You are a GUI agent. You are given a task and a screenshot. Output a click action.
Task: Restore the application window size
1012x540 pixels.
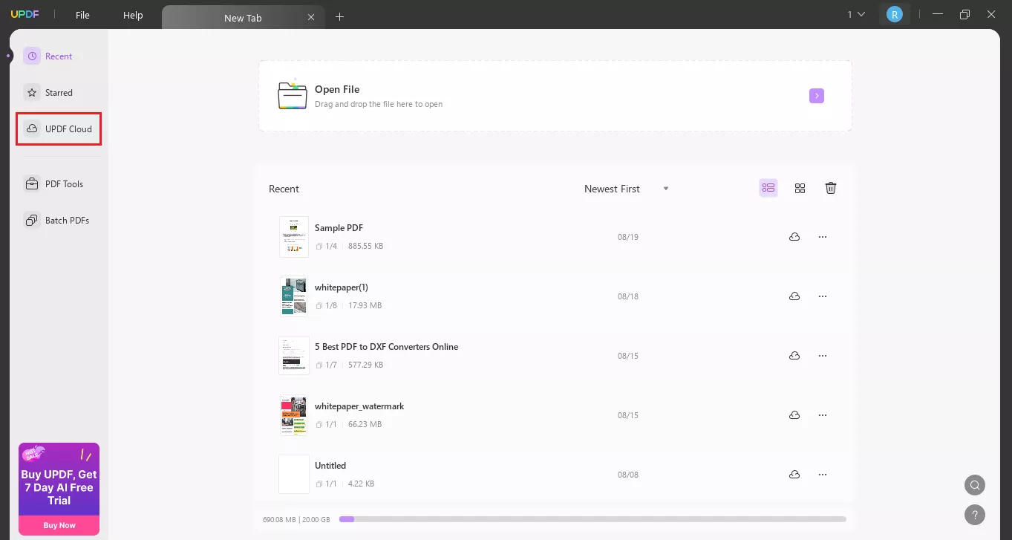(964, 14)
